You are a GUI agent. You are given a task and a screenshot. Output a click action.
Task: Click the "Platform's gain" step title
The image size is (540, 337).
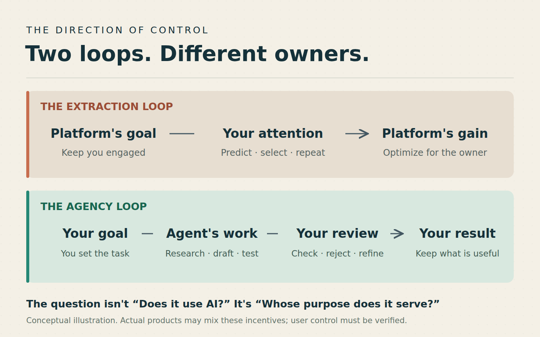click(435, 133)
